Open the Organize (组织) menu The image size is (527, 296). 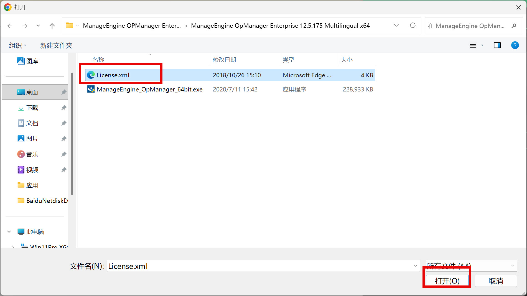coord(17,45)
